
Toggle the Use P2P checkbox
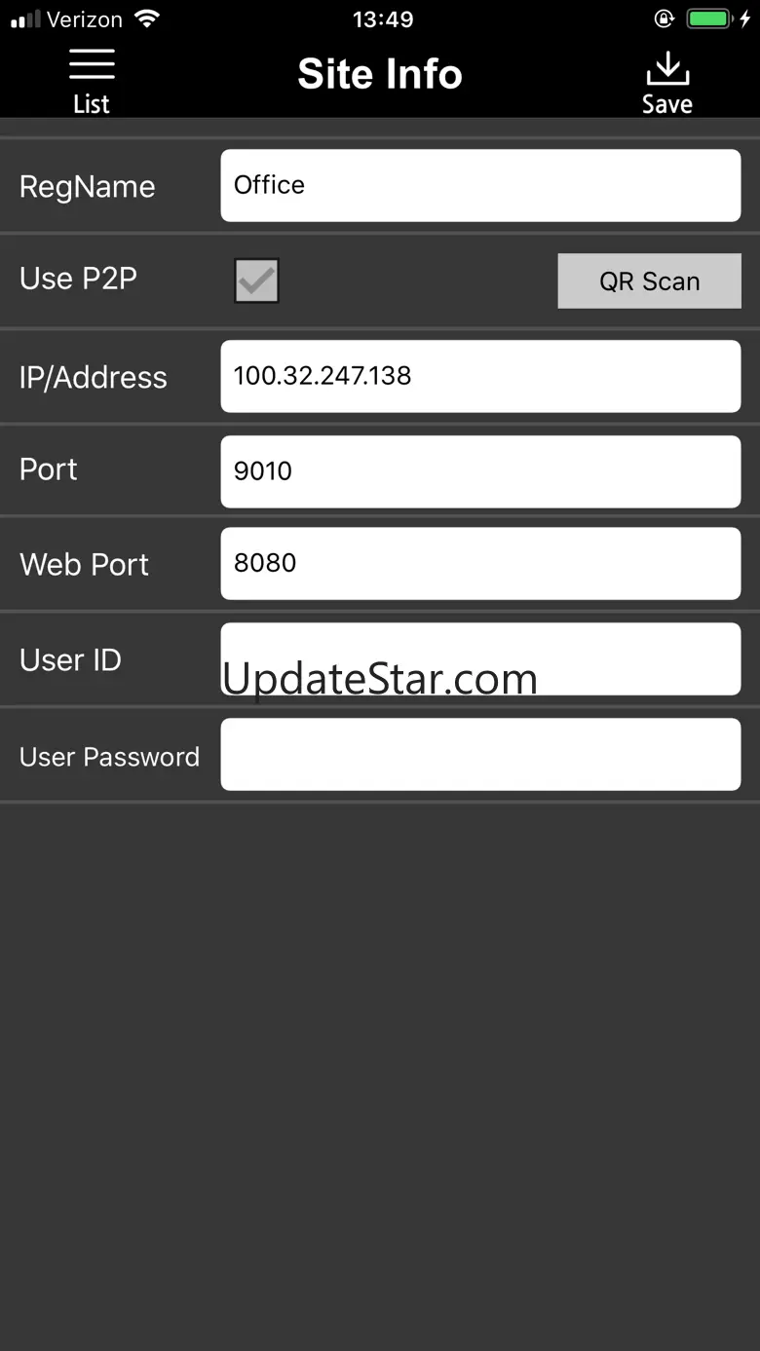256,281
